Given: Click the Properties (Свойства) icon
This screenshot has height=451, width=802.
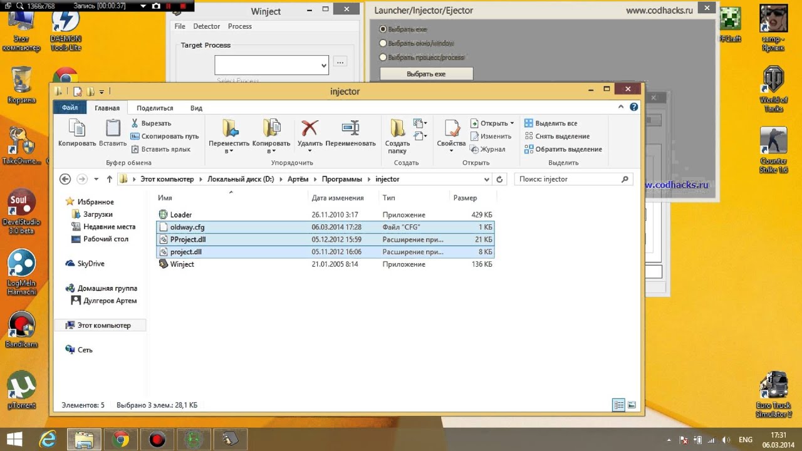Looking at the screenshot, I should pyautogui.click(x=451, y=128).
